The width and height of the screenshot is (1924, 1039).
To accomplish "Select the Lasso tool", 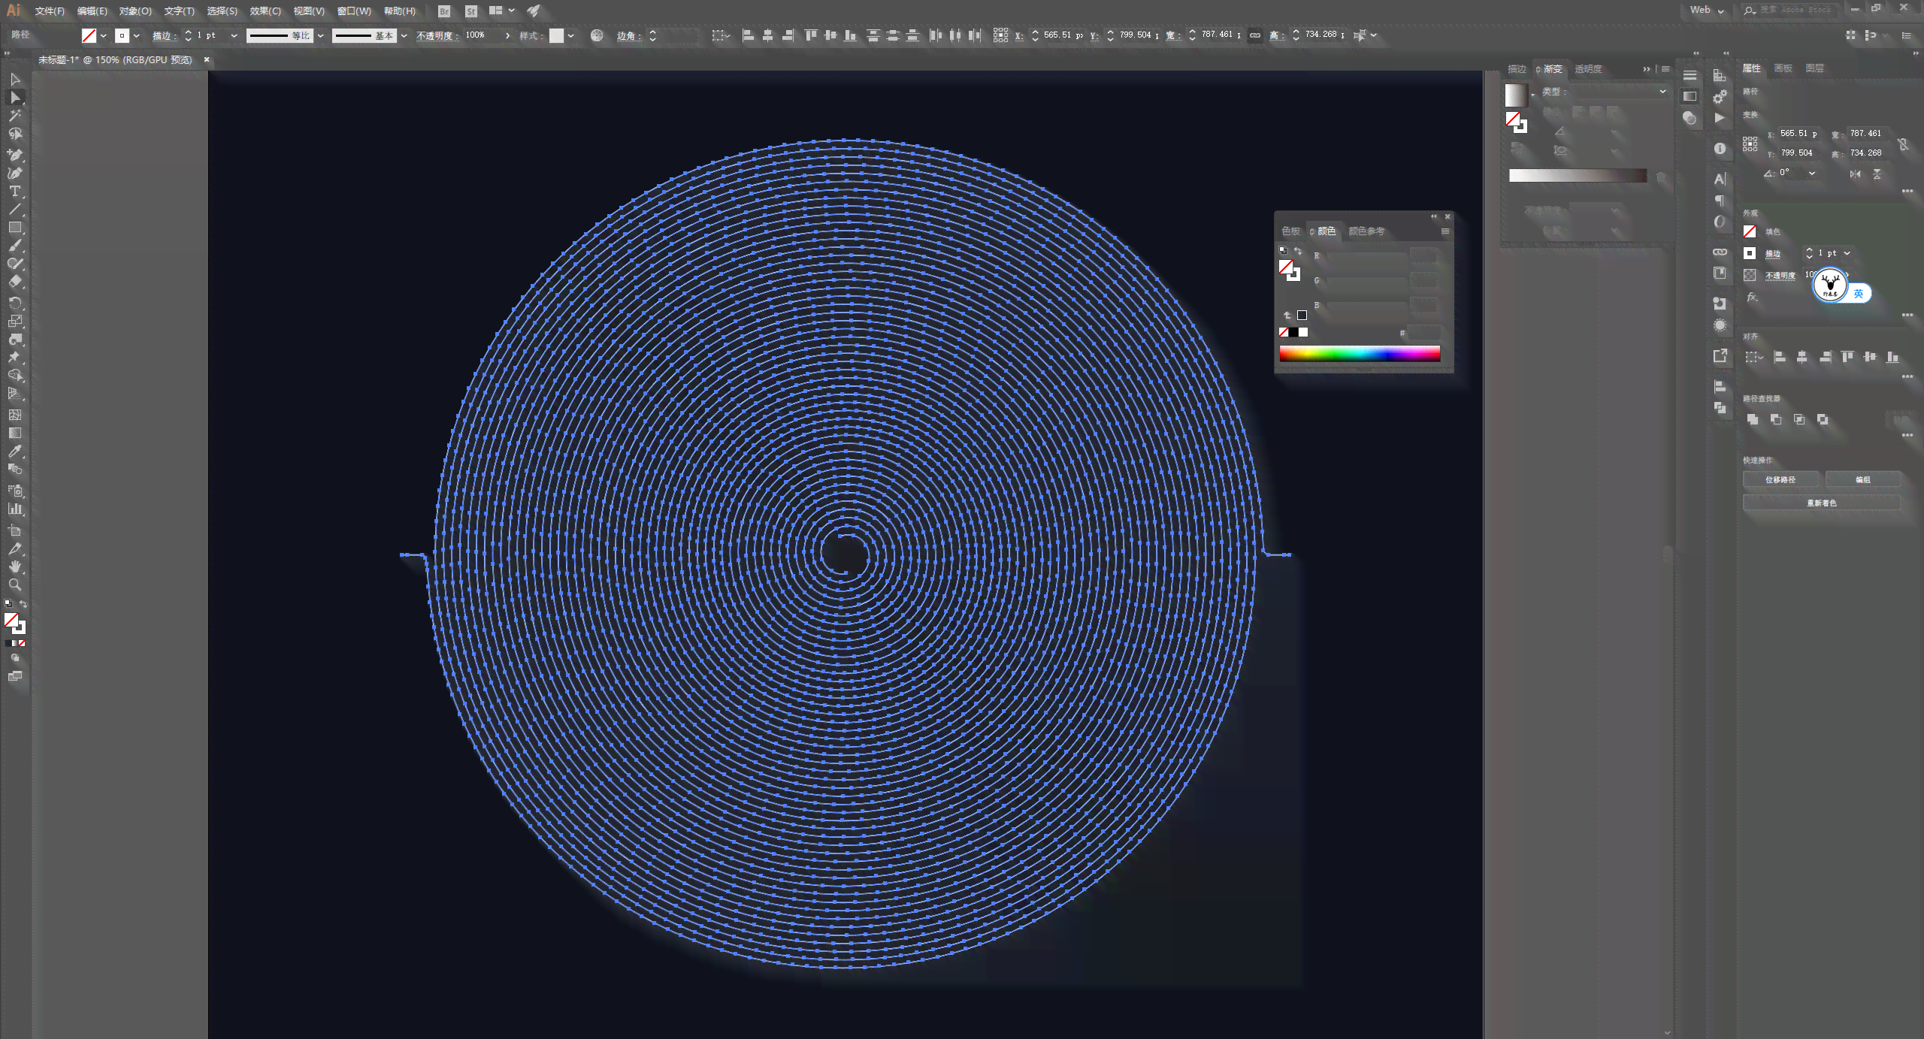I will coord(15,134).
